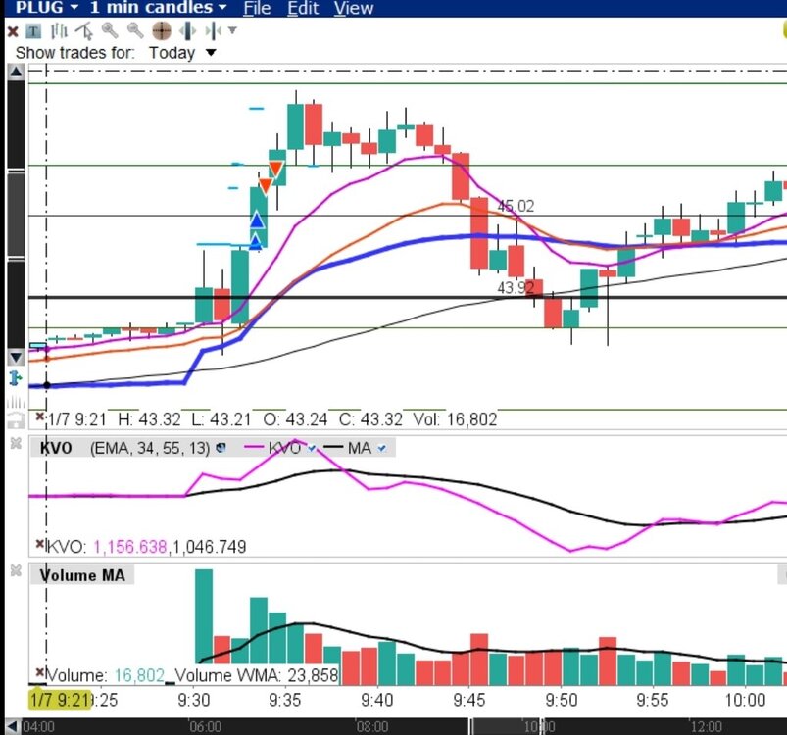The image size is (787, 735).
Task: Click the Volume MA panel label
Action: point(83,575)
